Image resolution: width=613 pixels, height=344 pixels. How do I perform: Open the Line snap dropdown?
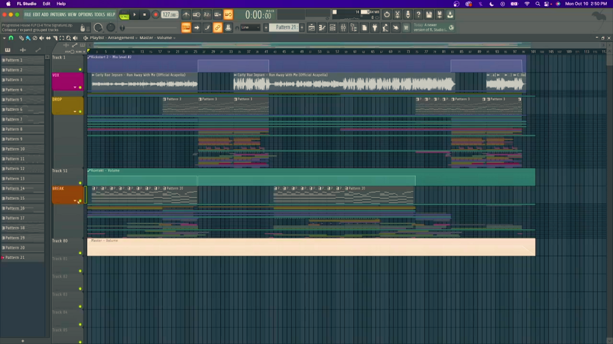[x=250, y=27]
